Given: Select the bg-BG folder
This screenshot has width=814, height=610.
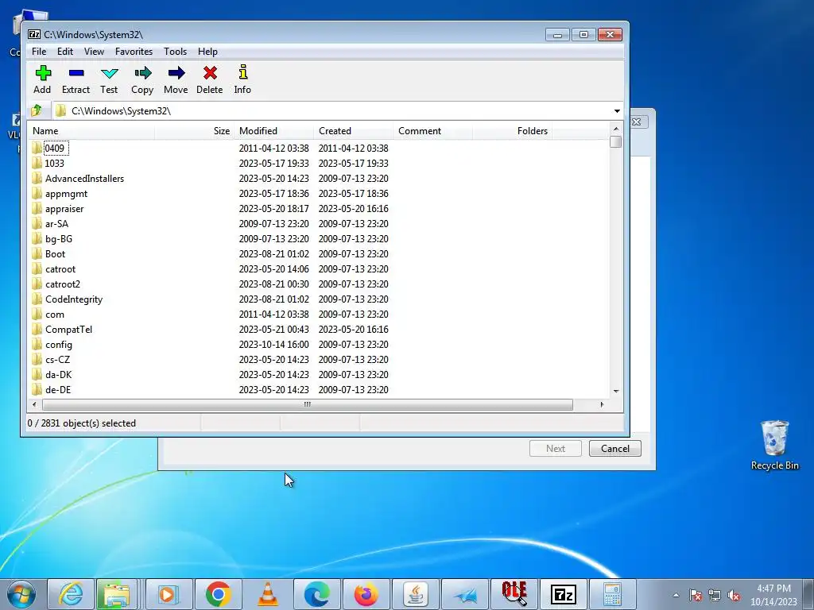Looking at the screenshot, I should click(x=59, y=238).
